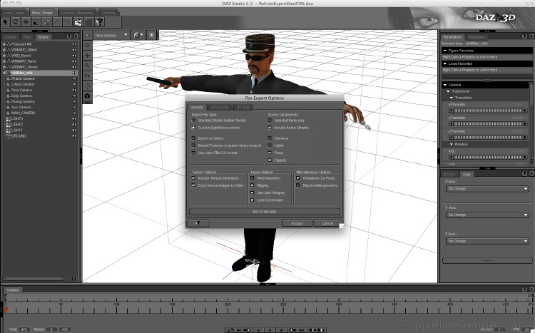Click Cancel in Fbx Export Options
Image resolution: width=535 pixels, height=333 pixels.
pos(327,223)
